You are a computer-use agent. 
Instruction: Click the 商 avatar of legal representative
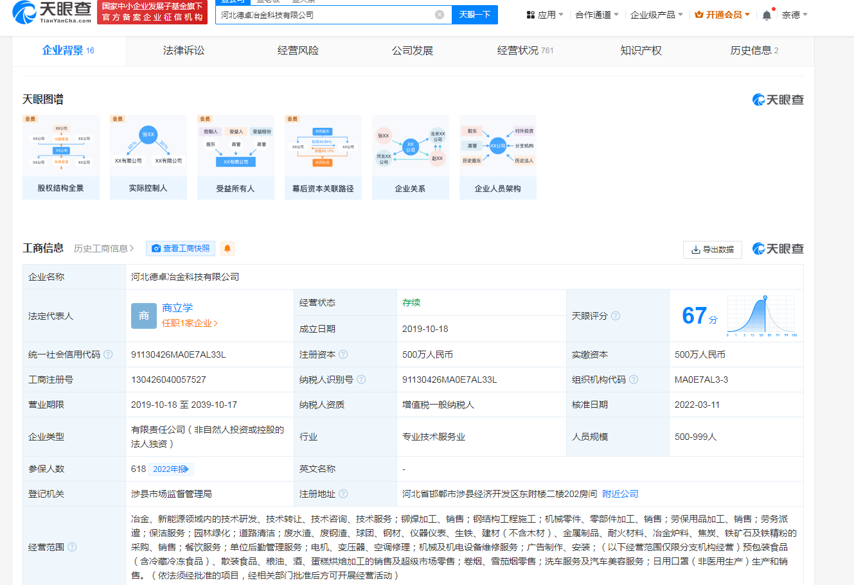(x=144, y=316)
